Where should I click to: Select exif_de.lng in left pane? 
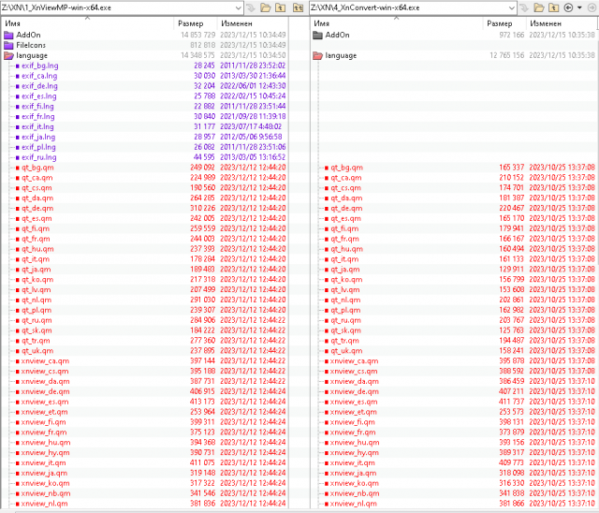click(x=39, y=86)
